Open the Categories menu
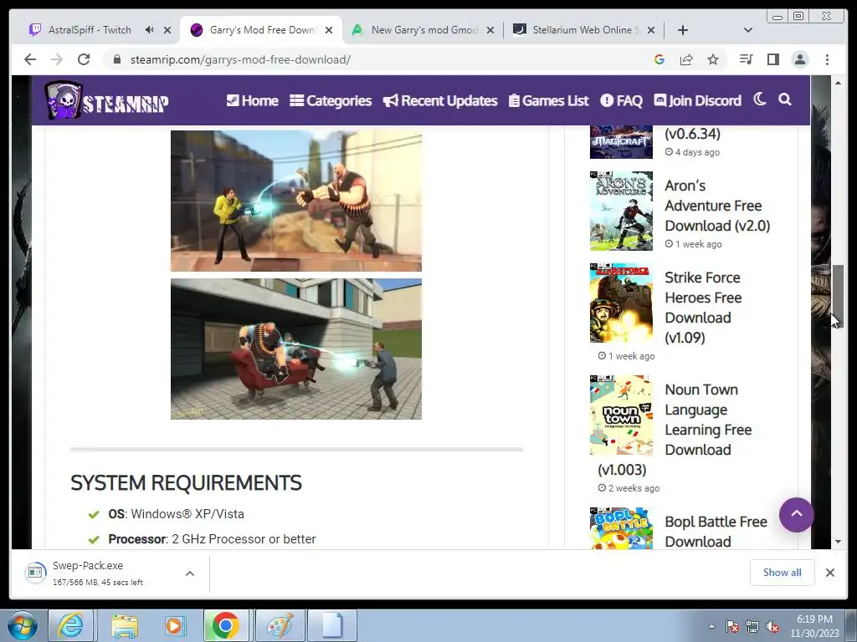This screenshot has height=642, width=857. coord(331,100)
